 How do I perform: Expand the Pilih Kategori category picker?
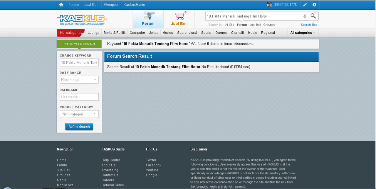point(79,114)
